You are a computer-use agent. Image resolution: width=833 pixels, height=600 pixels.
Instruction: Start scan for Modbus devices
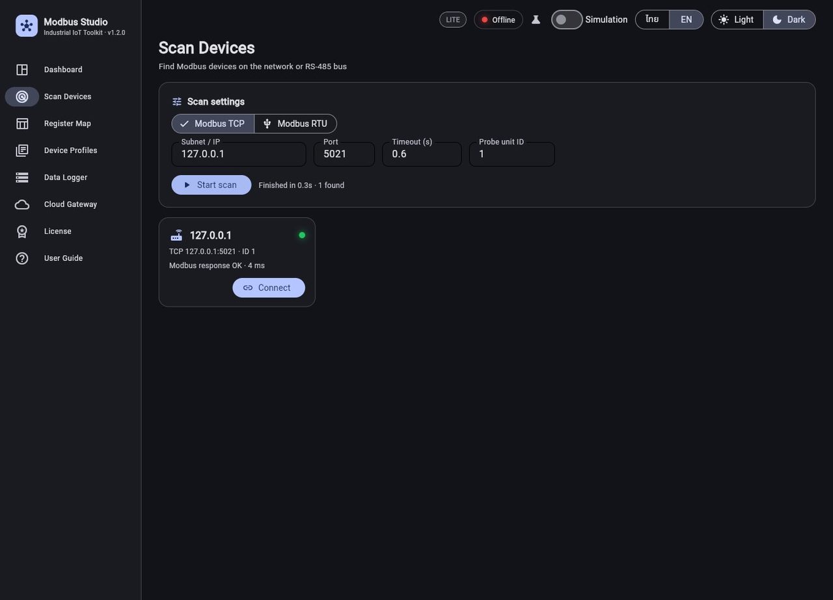point(212,185)
